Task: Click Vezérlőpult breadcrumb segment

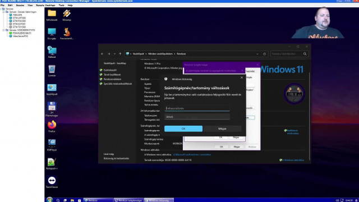Action: click(139, 54)
